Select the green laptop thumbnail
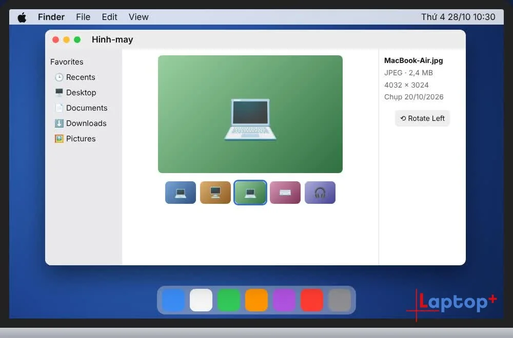 (250, 193)
